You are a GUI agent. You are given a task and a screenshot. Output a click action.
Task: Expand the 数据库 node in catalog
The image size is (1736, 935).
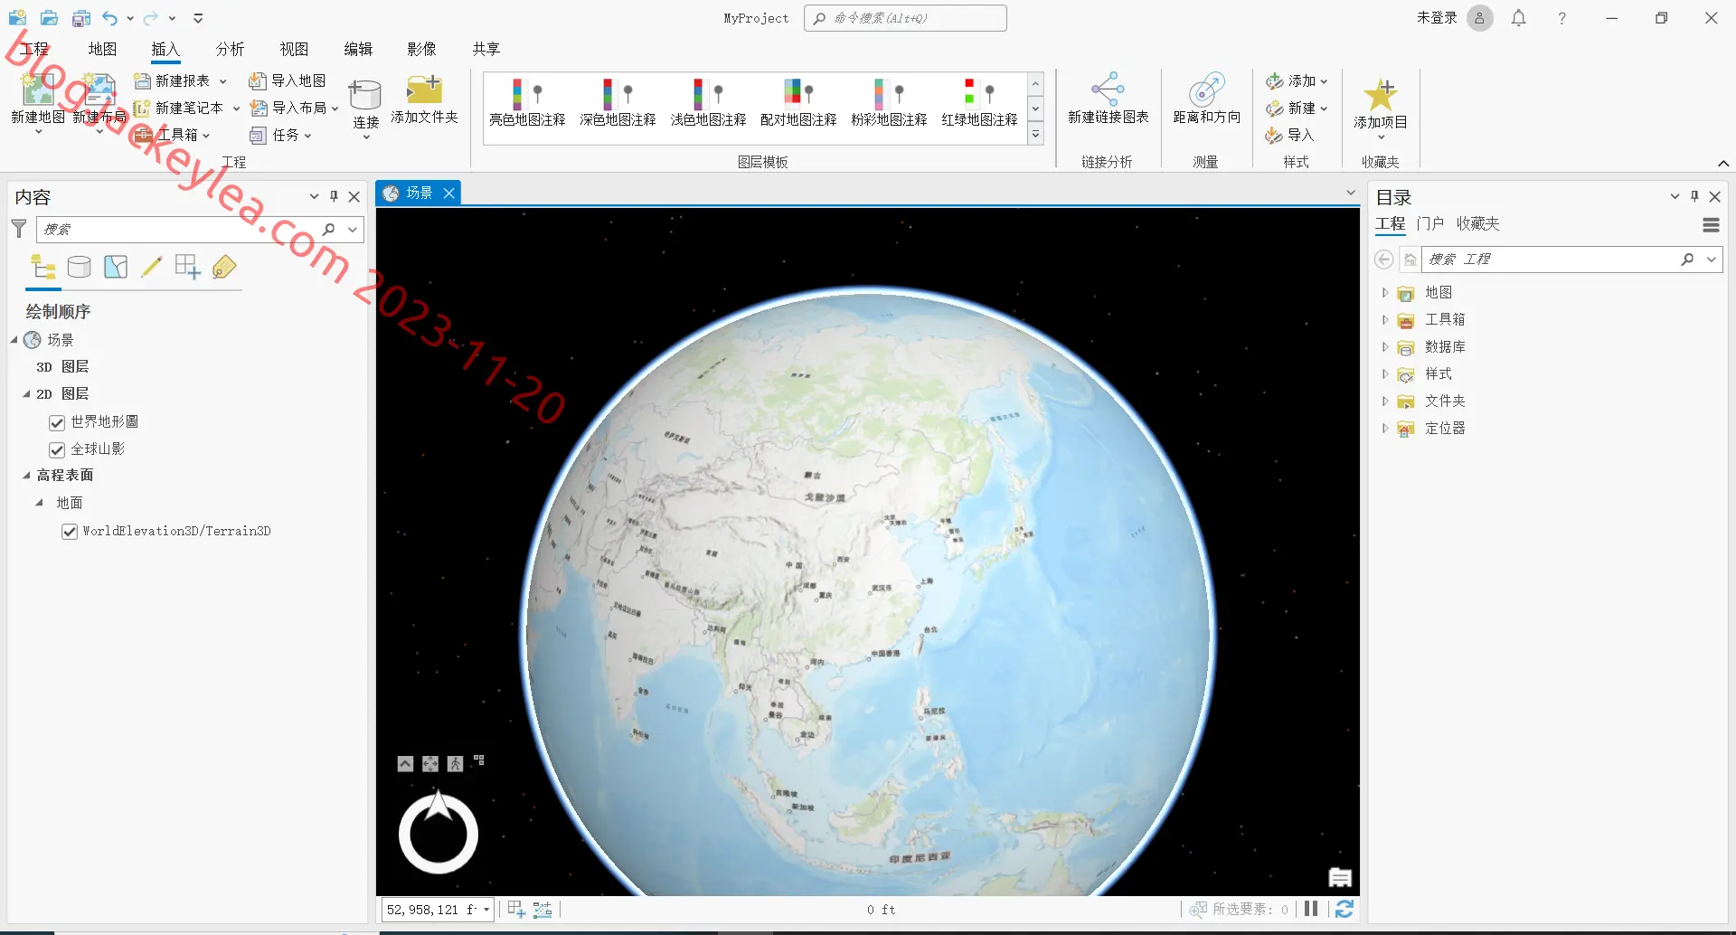coord(1385,347)
